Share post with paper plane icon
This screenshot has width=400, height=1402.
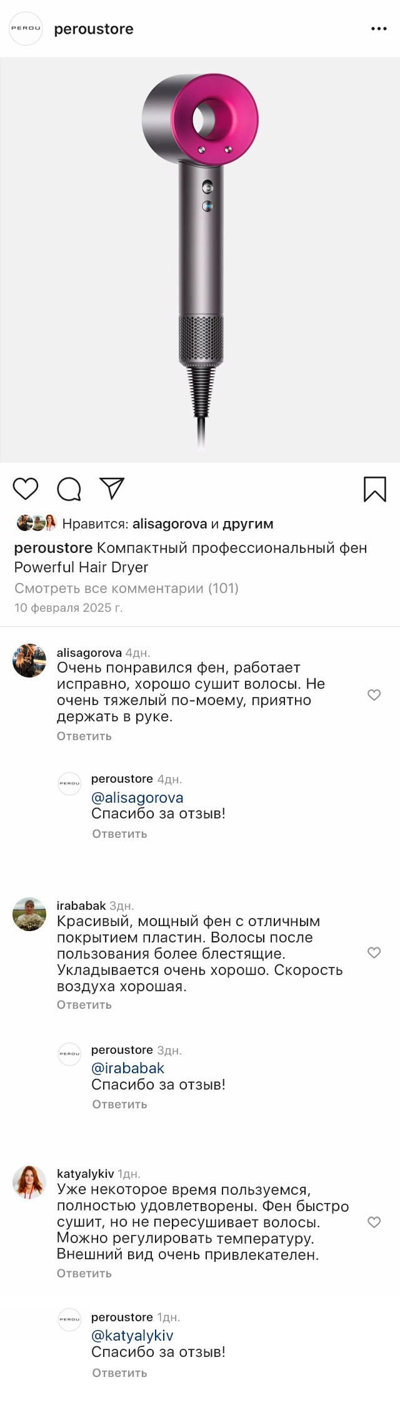click(112, 488)
